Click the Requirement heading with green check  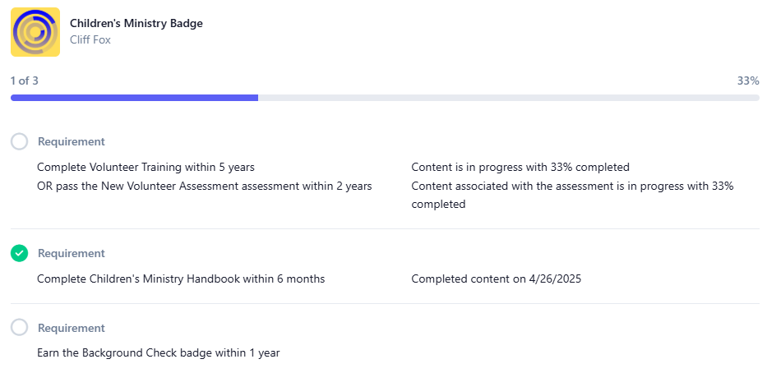(x=72, y=253)
